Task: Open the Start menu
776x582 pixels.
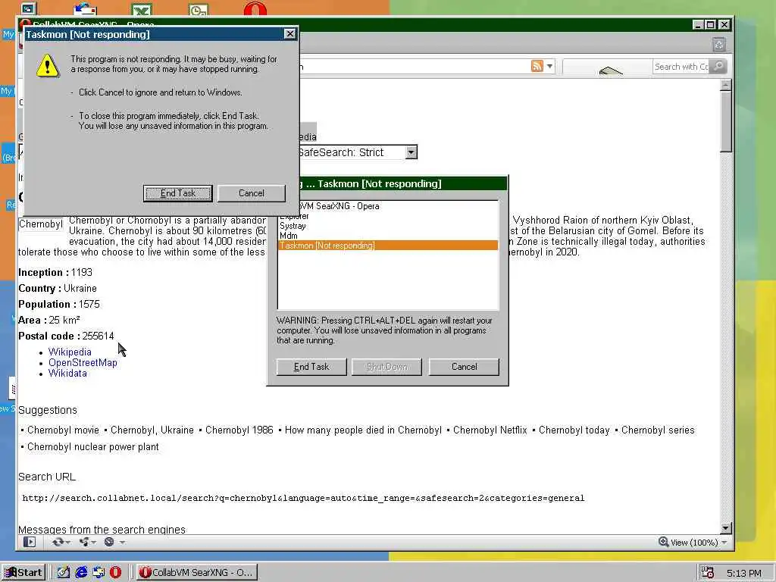Action: point(23,573)
